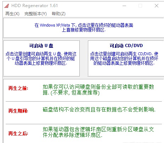The width and height of the screenshot is (164, 143).
Task: Select the 再生之前: label
Action: (x=18, y=88)
